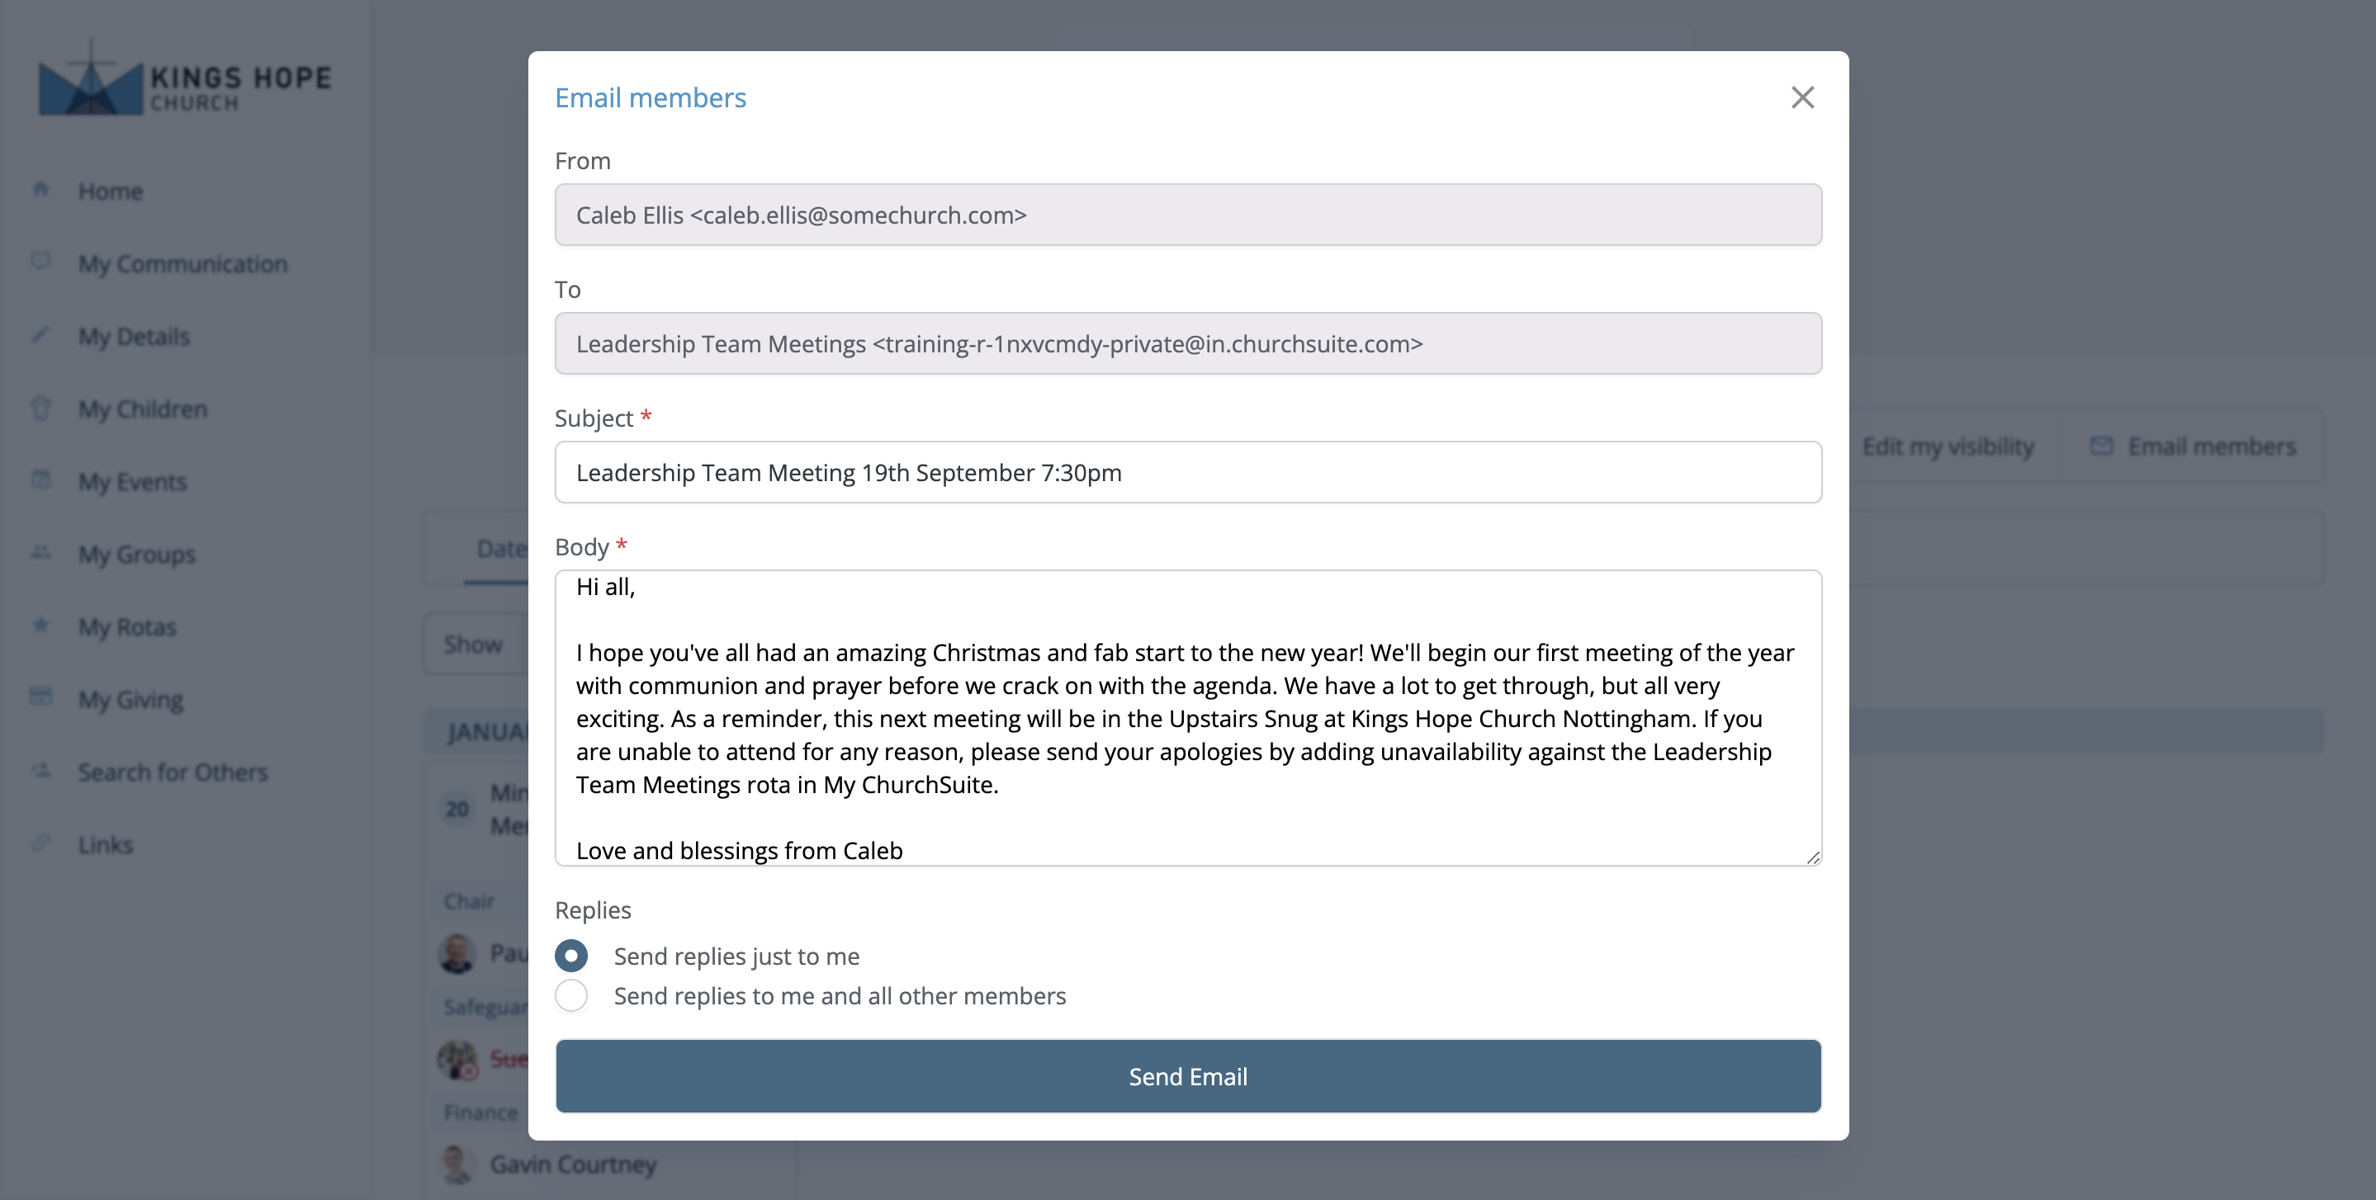Click the My Groups people icon
This screenshot has height=1200, width=2376.
(40, 551)
